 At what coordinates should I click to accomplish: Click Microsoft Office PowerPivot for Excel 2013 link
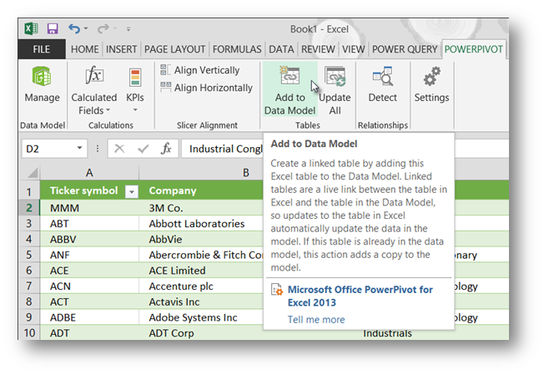360,296
